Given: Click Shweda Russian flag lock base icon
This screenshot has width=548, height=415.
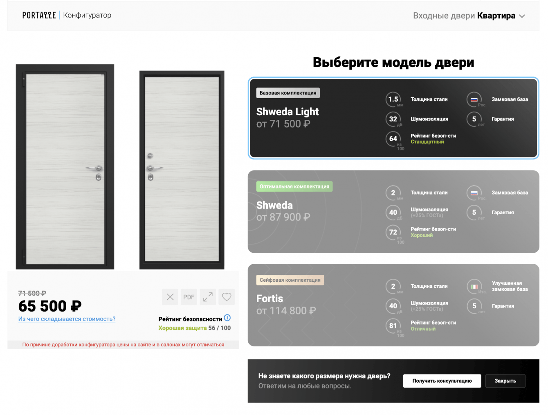Looking at the screenshot, I should tap(474, 193).
